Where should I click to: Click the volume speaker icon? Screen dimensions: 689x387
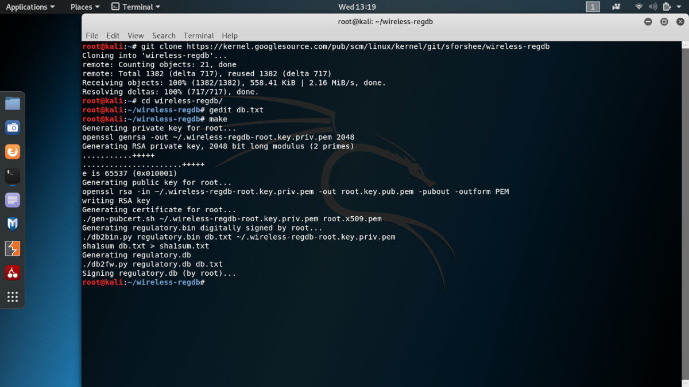653,7
